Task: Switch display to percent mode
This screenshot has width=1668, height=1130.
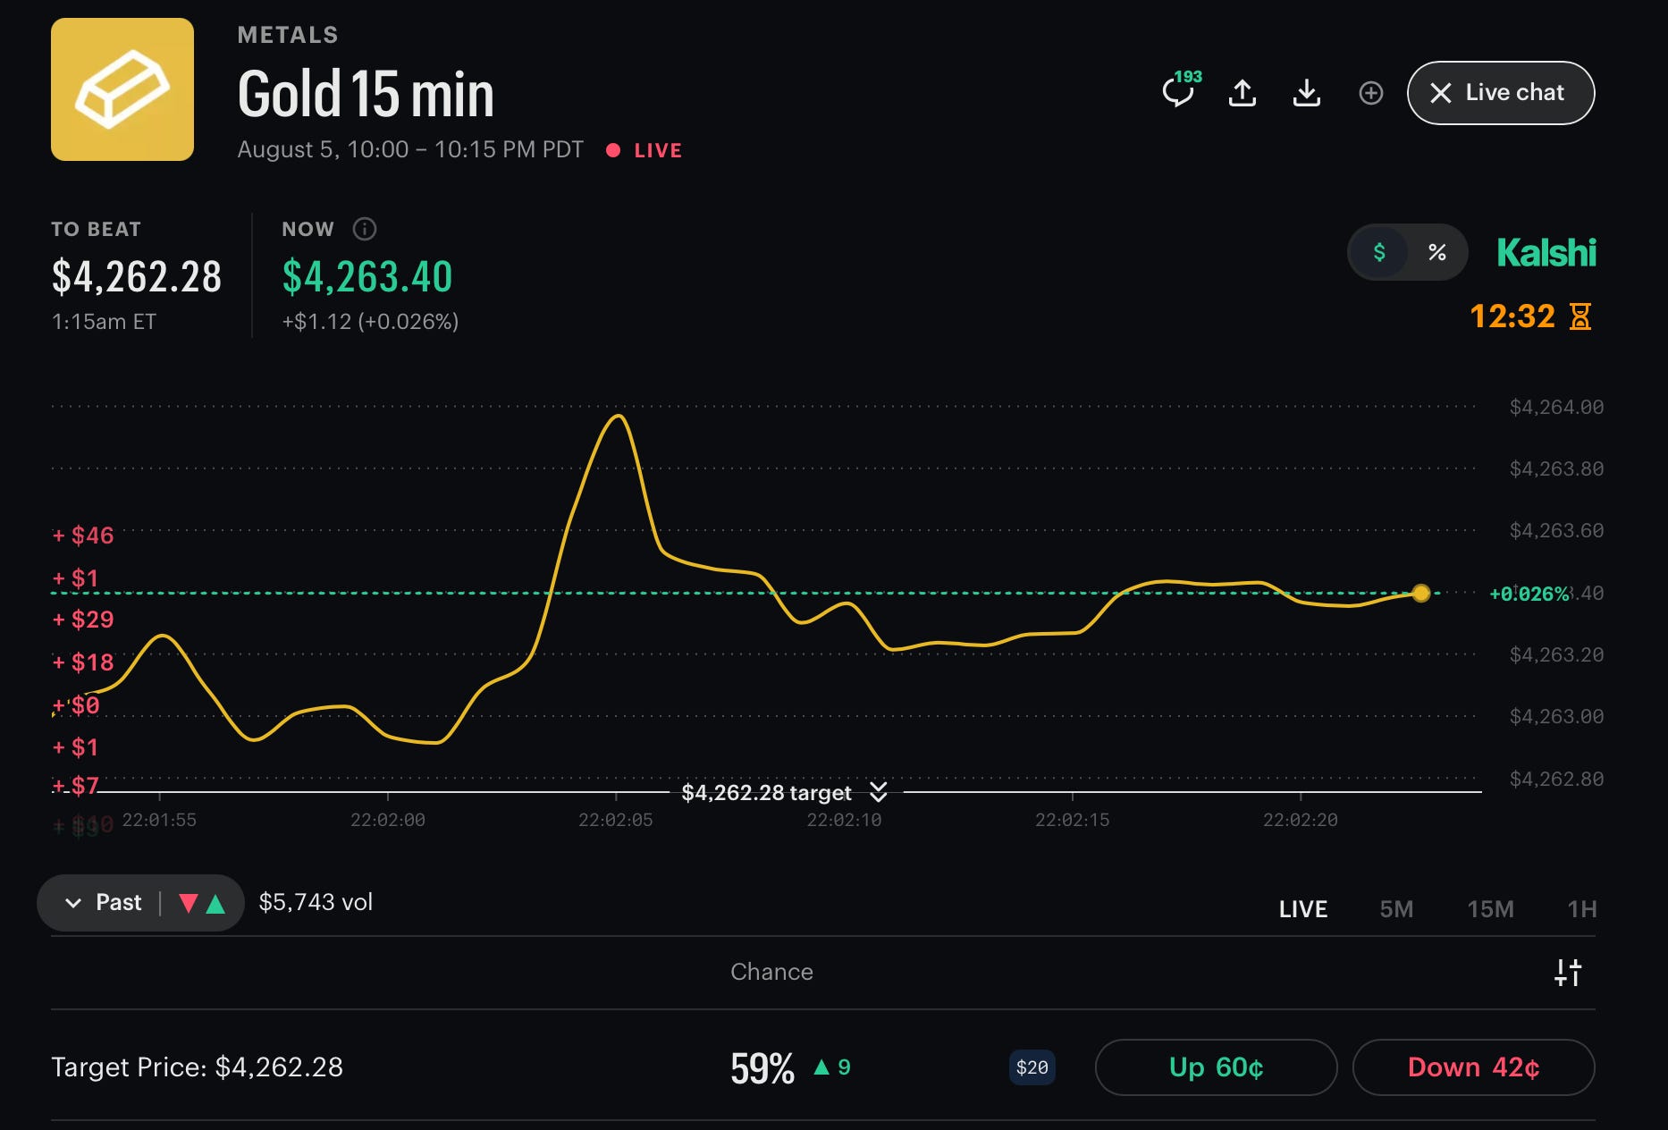Action: pyautogui.click(x=1436, y=252)
